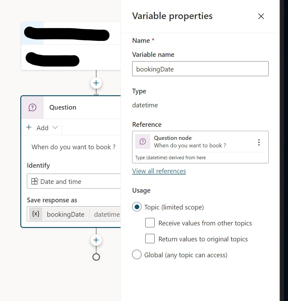The height and width of the screenshot is (301, 288).
Task: Click the Question node icon inside the Reference card
Action: (143, 141)
